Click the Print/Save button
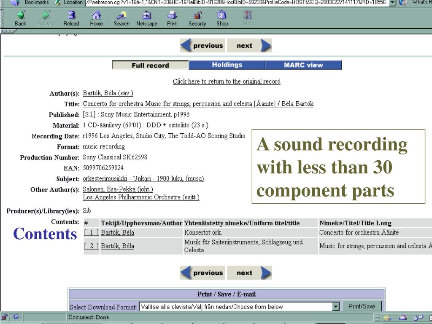 [362, 306]
